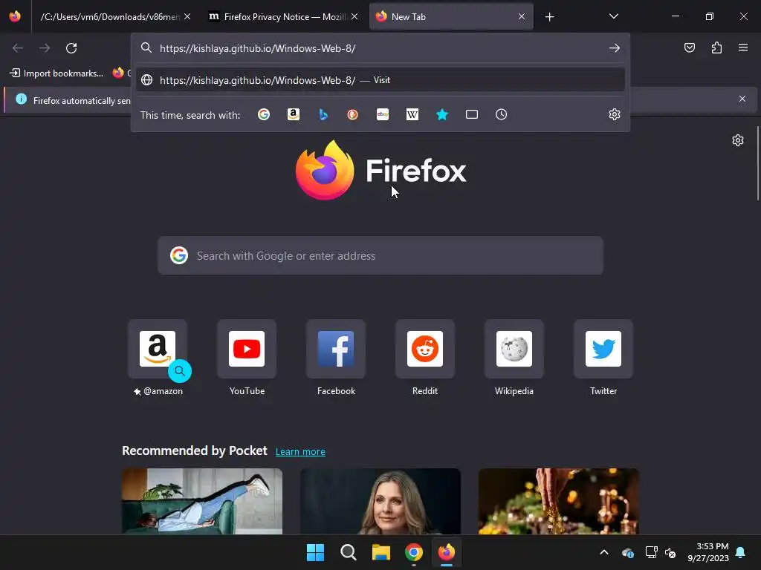Search bookmarks using the star icon

click(442, 114)
